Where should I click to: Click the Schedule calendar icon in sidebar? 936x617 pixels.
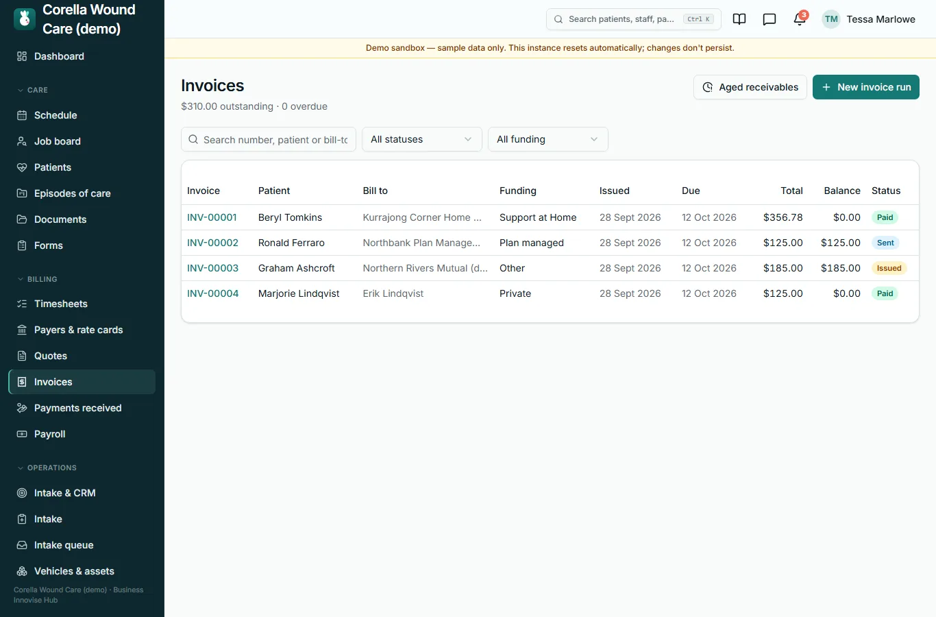22,115
